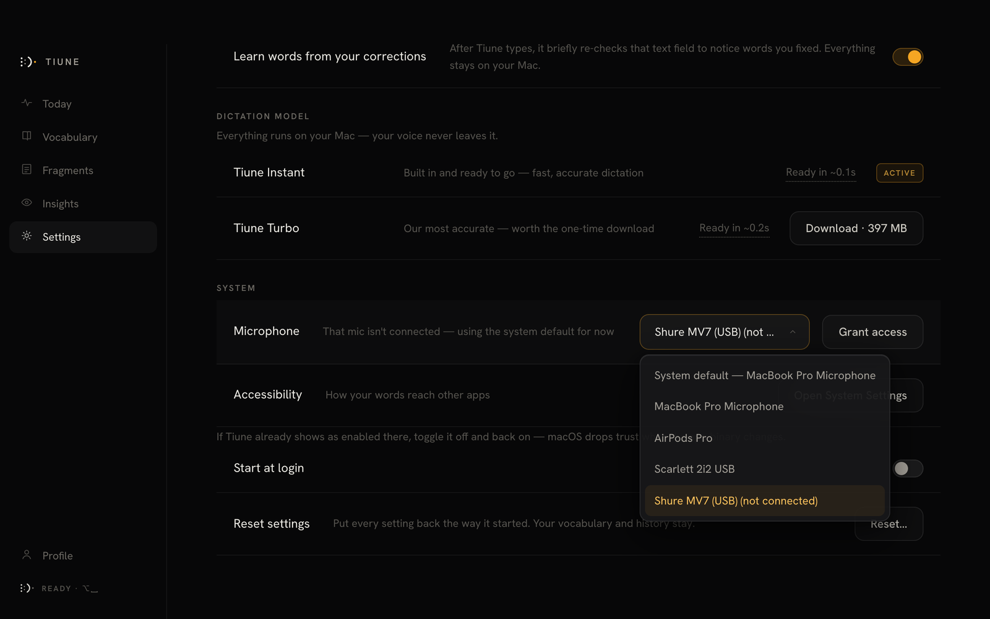Enable the Start at login switch
Image resolution: width=990 pixels, height=619 pixels.
908,469
